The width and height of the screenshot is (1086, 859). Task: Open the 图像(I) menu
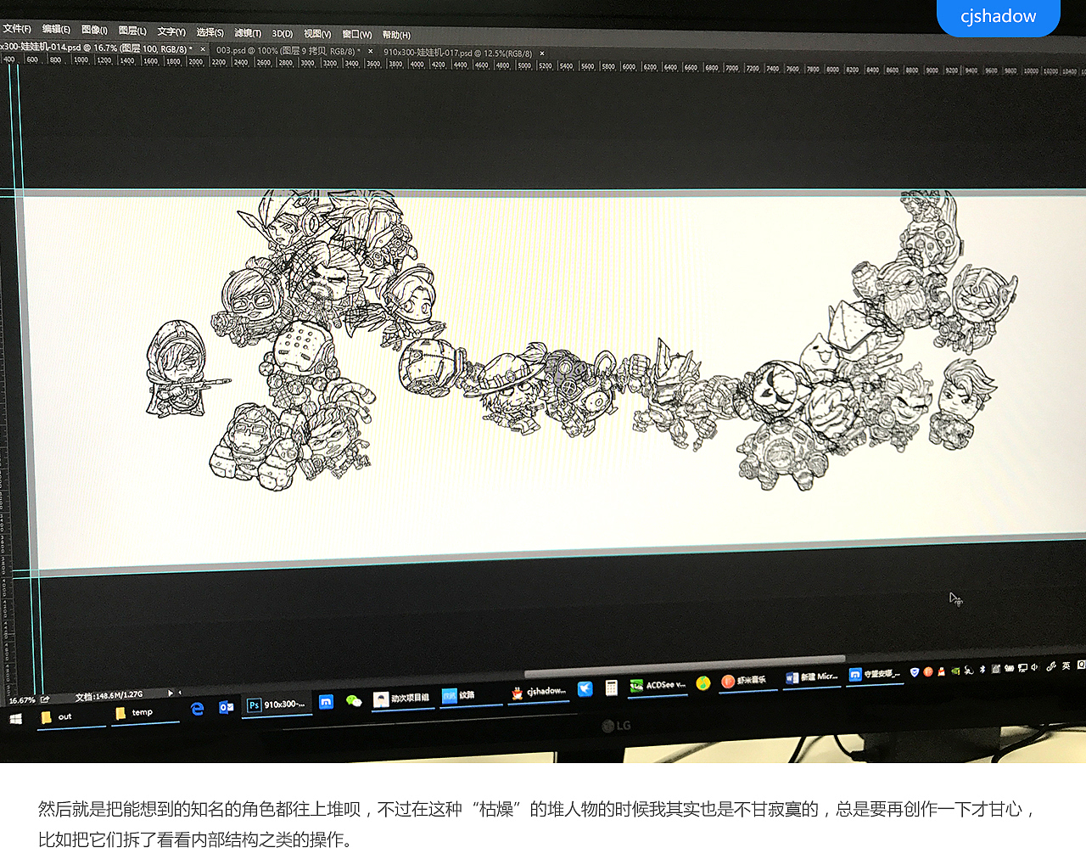point(94,31)
